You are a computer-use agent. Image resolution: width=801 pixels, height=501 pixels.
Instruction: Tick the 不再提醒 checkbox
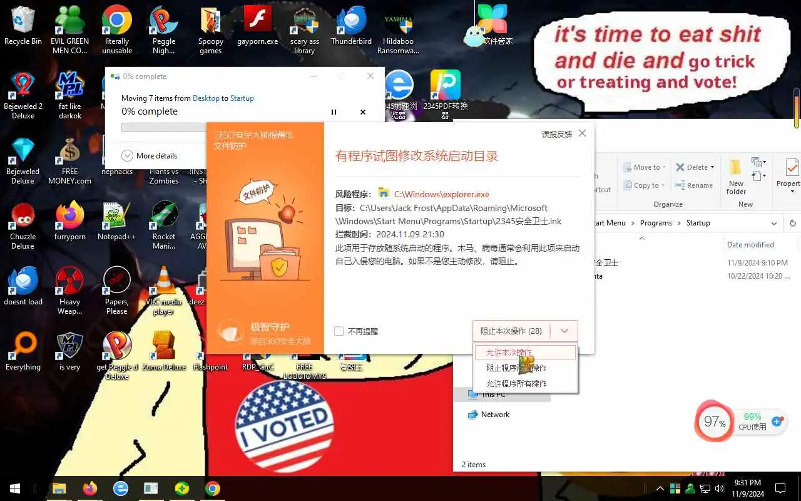tap(339, 331)
